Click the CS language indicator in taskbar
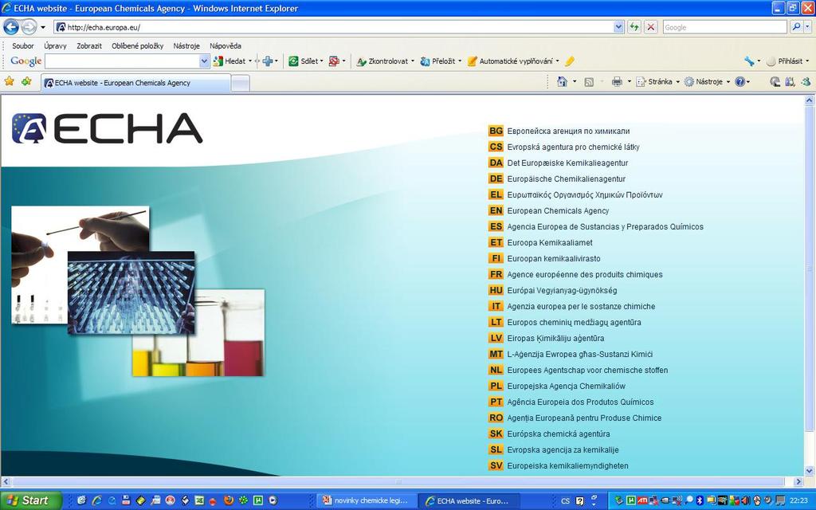 pos(565,500)
